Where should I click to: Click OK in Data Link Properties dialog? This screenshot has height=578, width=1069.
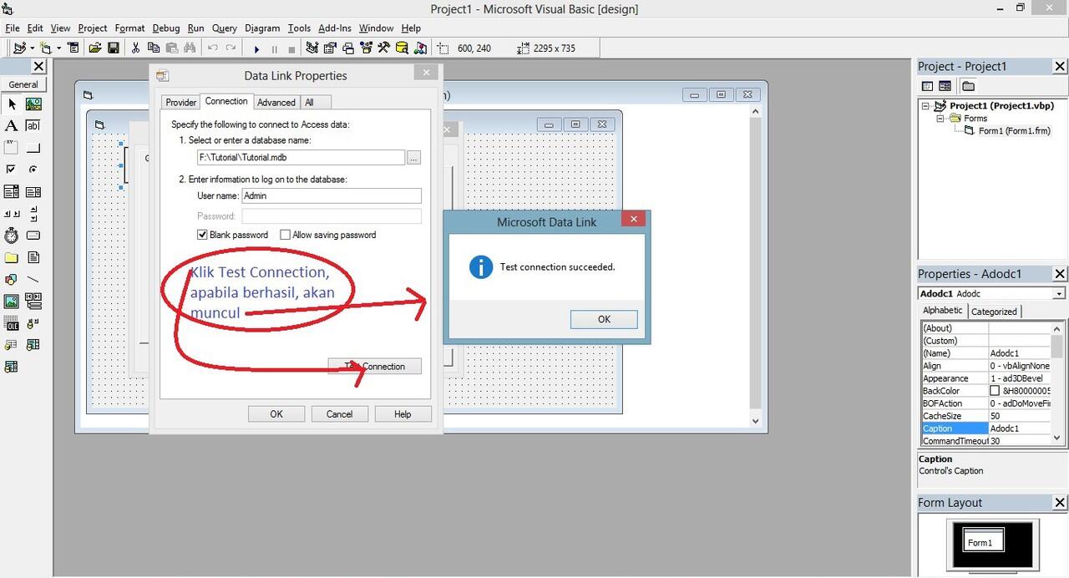(x=276, y=413)
